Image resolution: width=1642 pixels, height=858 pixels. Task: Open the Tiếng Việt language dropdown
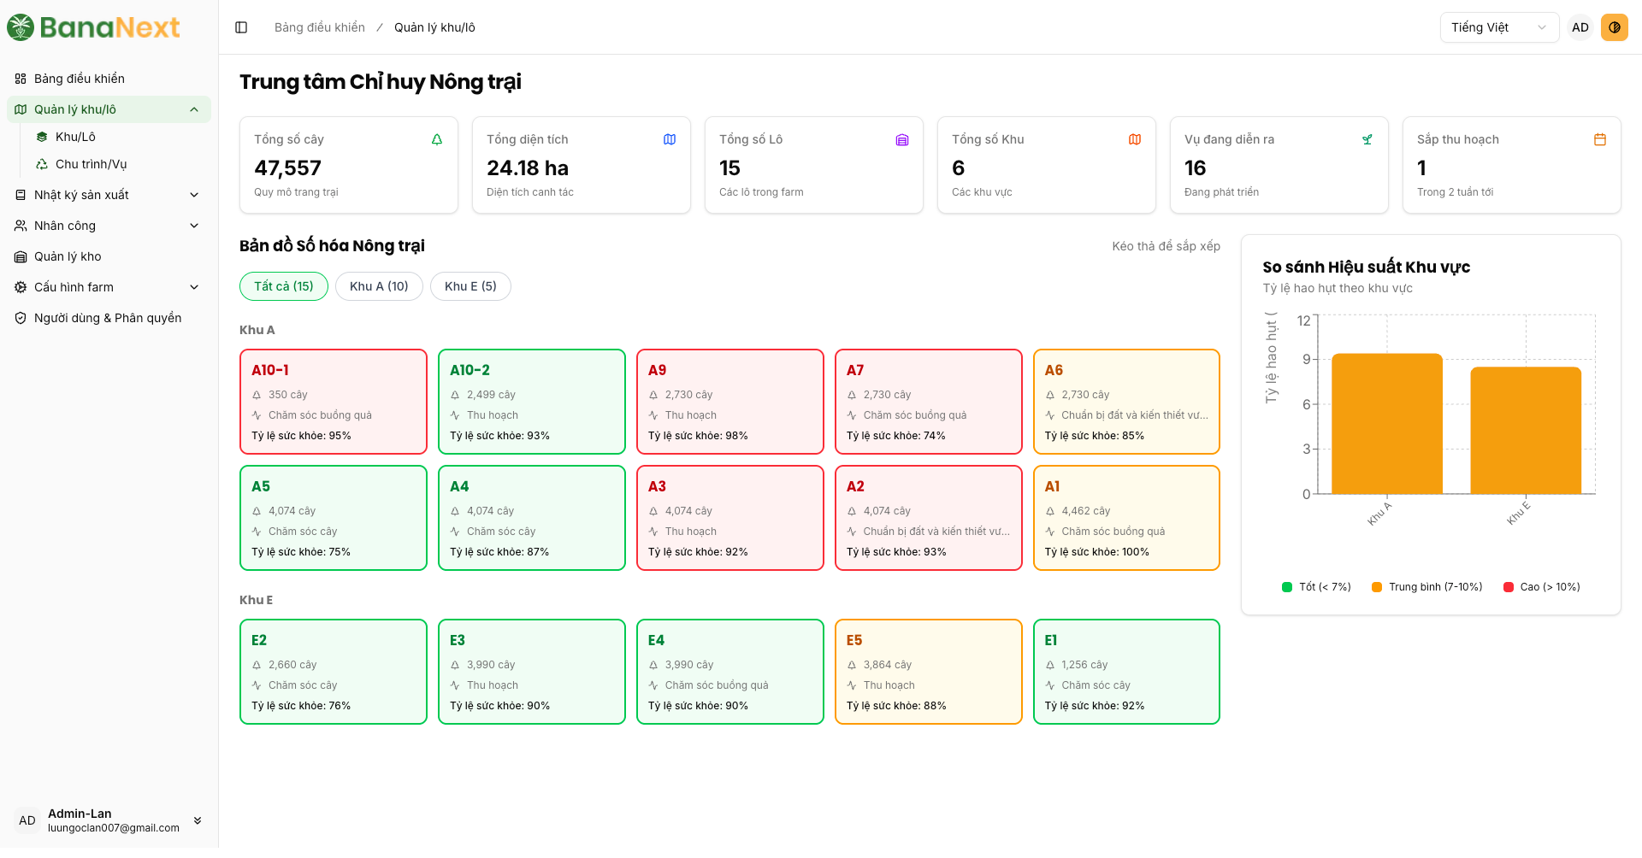coord(1498,27)
